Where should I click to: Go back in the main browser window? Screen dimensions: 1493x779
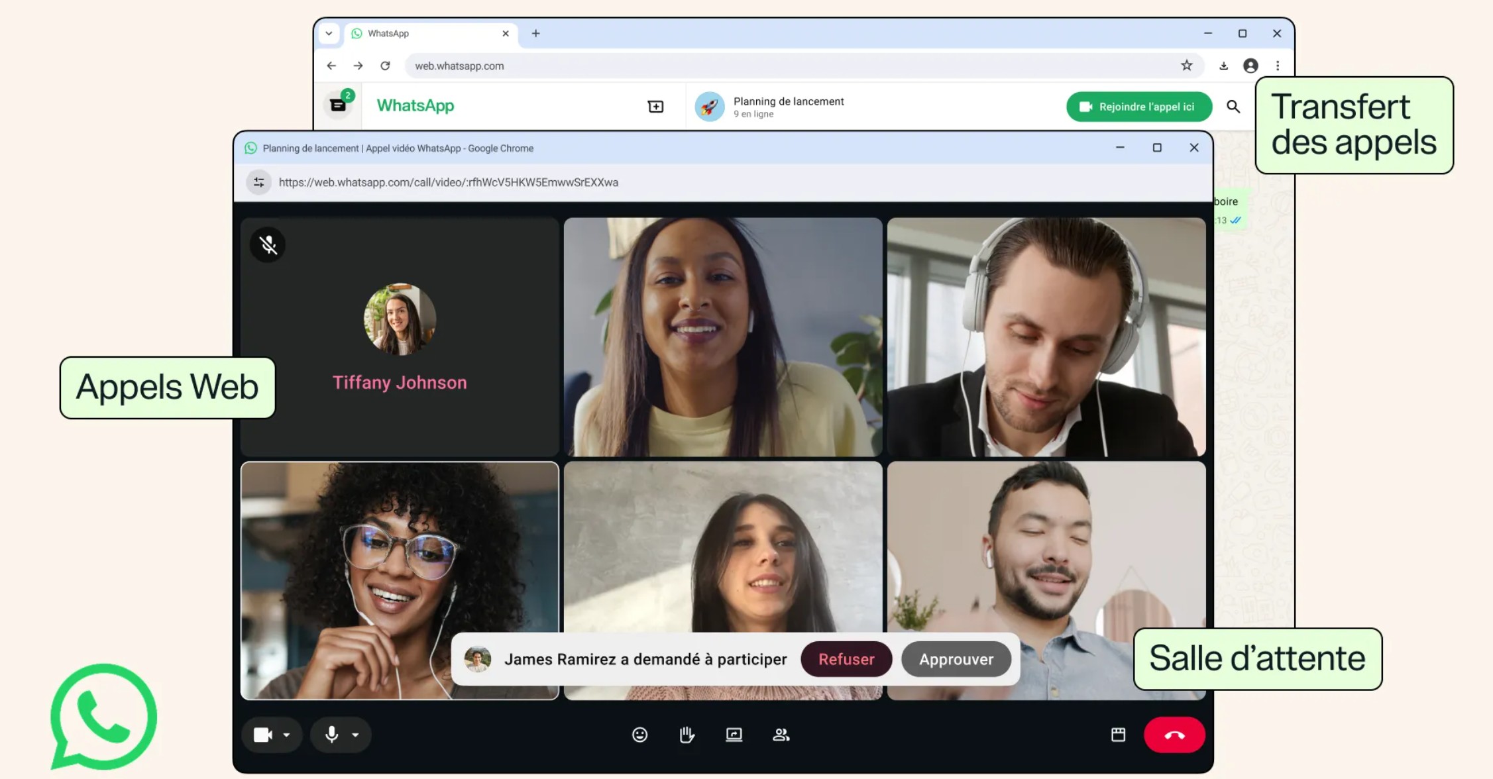tap(331, 66)
